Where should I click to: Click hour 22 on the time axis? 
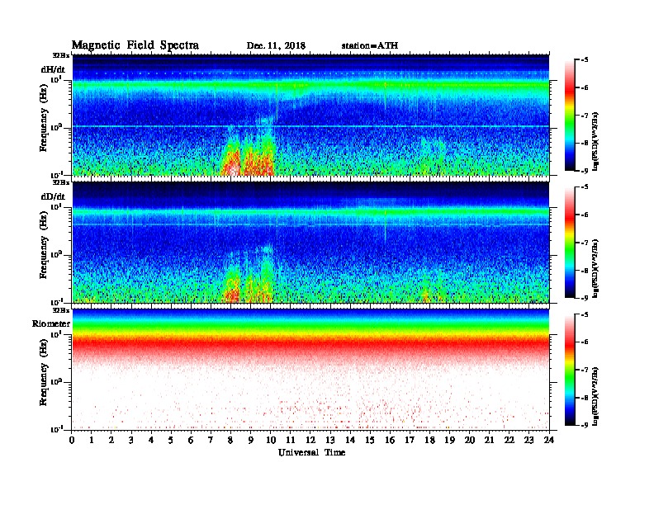coord(509,441)
